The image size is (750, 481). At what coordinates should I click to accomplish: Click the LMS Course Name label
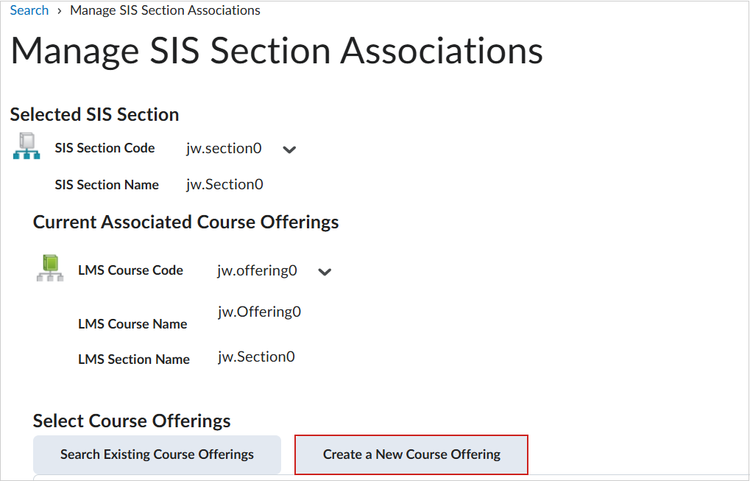[132, 323]
